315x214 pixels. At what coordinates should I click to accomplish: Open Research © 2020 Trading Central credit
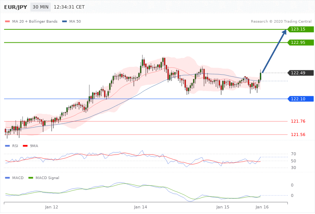281,21
